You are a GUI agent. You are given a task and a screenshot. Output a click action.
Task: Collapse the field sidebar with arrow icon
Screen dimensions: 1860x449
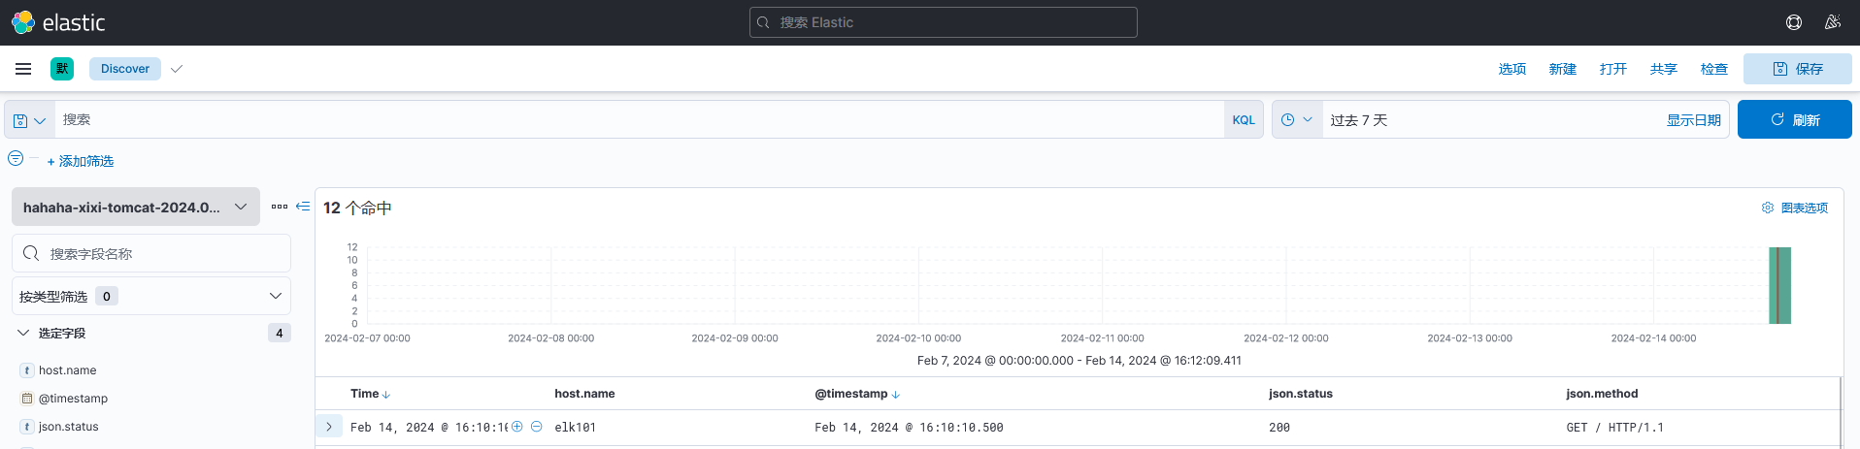click(x=303, y=207)
